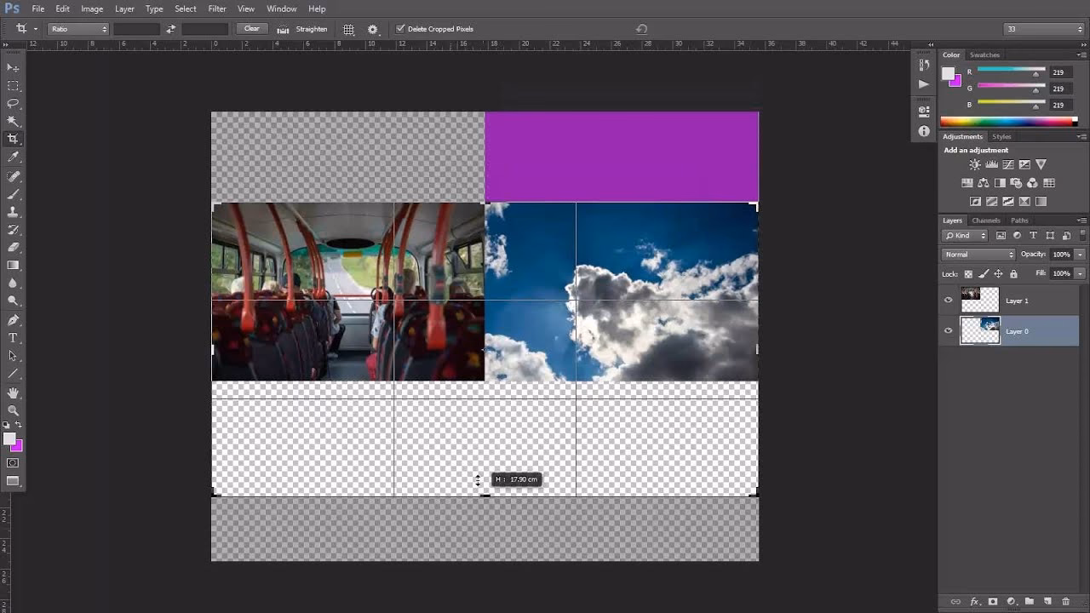Hide Layer 1 with its eye toggle
Viewport: 1090px width, 613px height.
click(948, 300)
